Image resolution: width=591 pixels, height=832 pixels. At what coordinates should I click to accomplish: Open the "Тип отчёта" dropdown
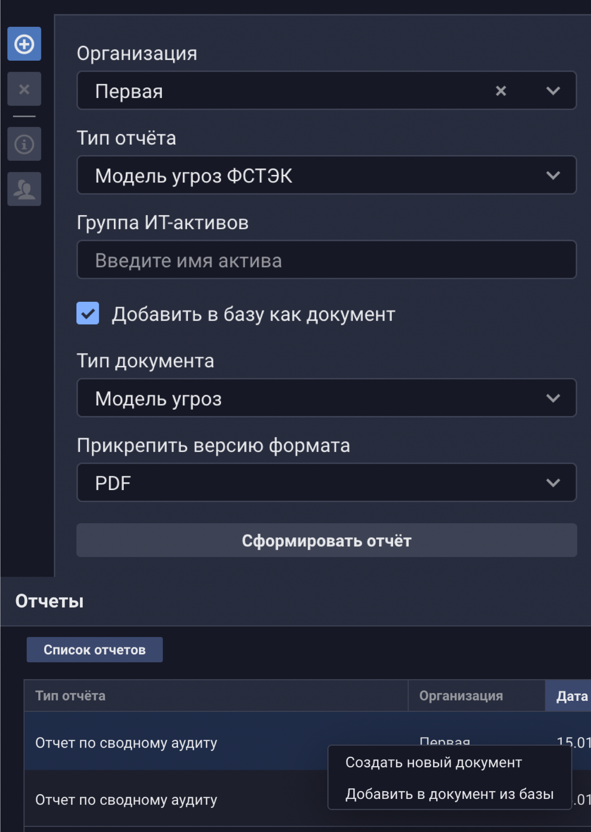[x=326, y=175]
